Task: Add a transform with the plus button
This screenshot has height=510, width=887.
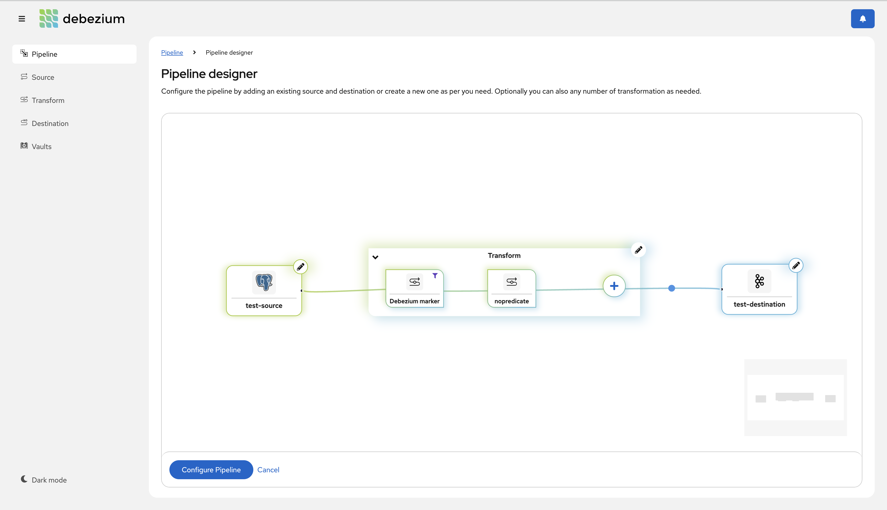Action: pos(614,286)
